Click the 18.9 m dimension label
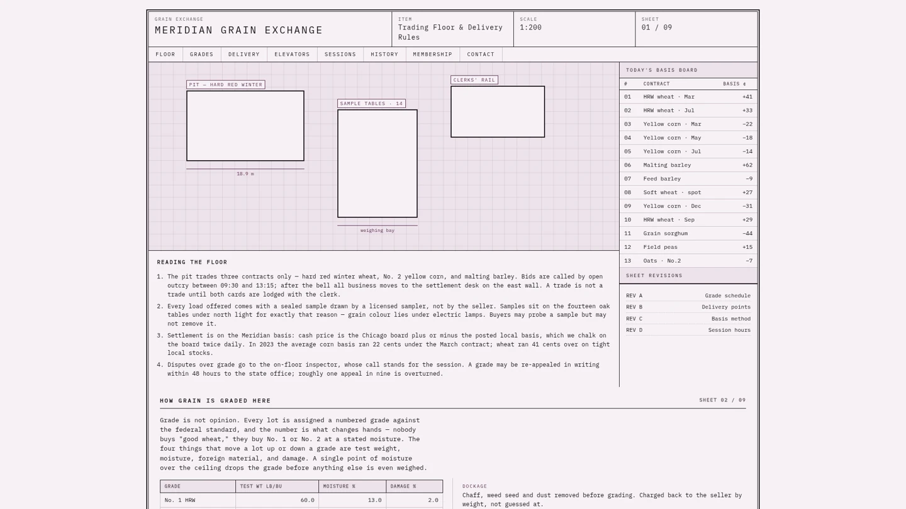Screen dimensions: 906x509 (245, 174)
